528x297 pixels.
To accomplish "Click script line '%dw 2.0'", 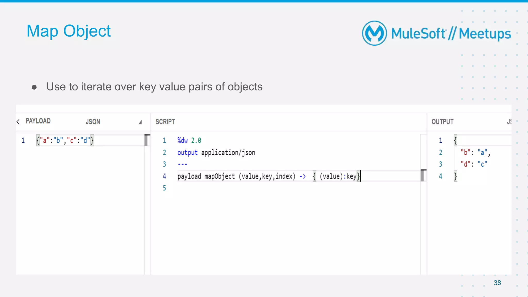I will click(x=189, y=140).
